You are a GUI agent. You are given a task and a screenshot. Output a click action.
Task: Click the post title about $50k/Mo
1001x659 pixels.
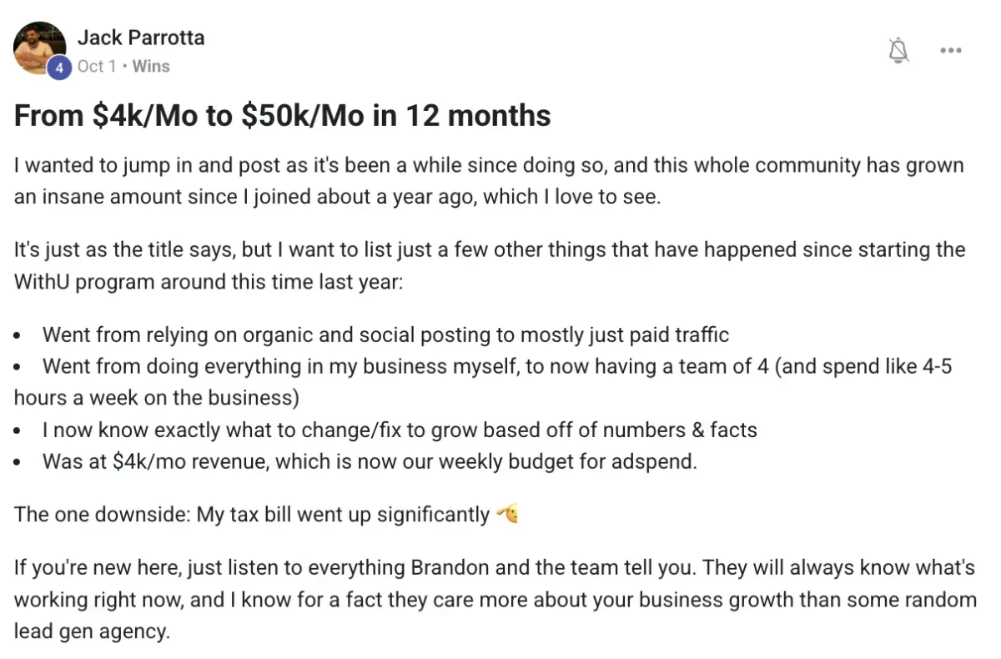[282, 116]
